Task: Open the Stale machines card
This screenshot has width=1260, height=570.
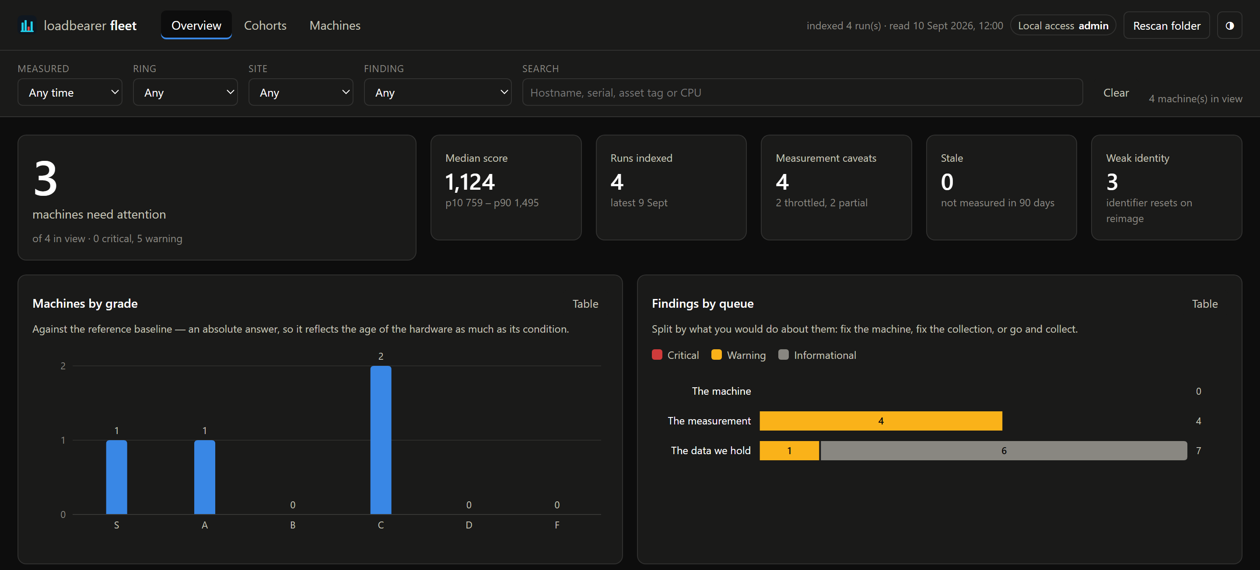Action: (1001, 188)
